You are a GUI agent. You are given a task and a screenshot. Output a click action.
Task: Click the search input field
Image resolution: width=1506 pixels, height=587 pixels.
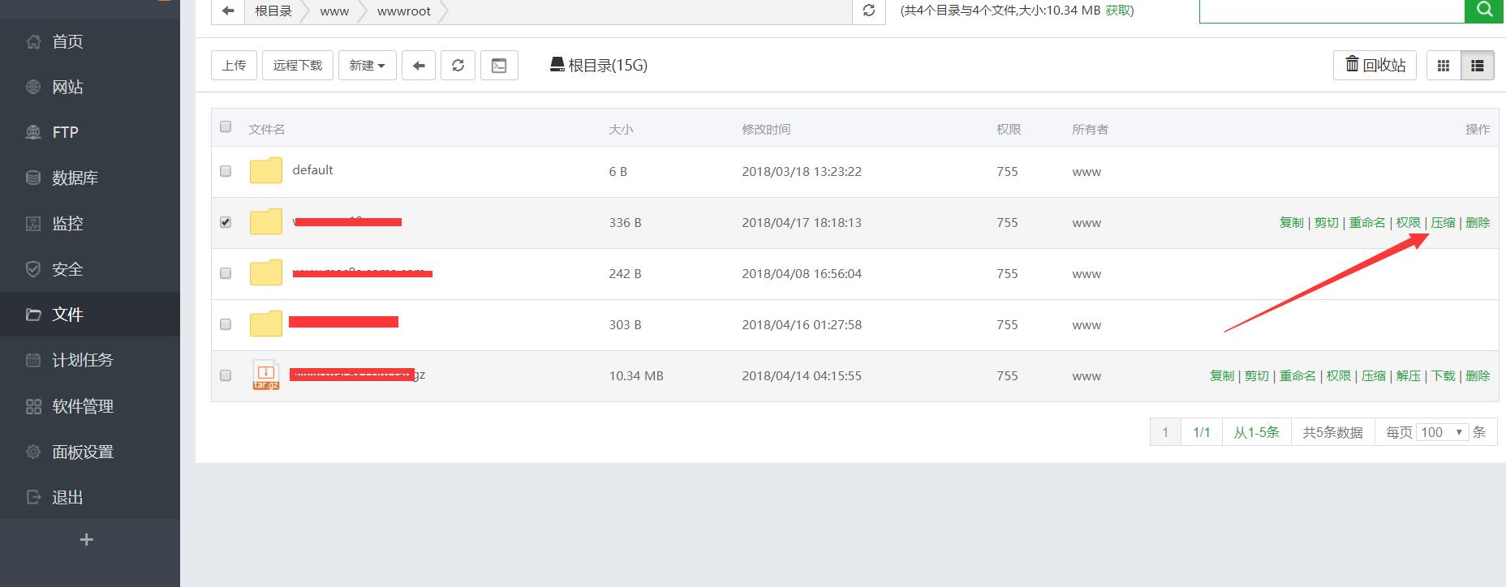point(1331,11)
